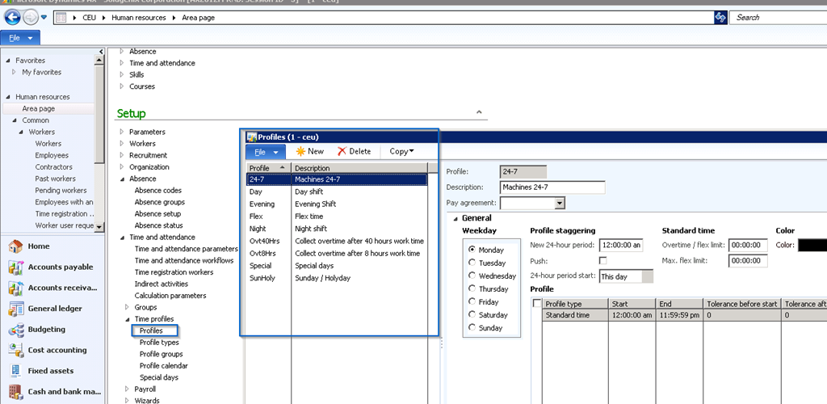Screen dimensions: 827x404
Task: Toggle the Push checkbox
Action: pos(603,261)
